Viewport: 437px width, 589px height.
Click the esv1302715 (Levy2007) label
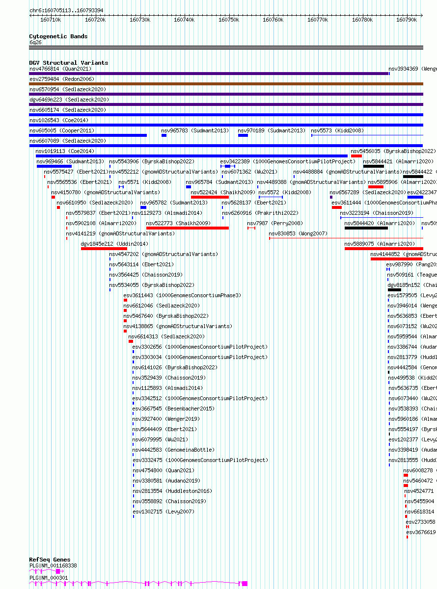tap(164, 512)
